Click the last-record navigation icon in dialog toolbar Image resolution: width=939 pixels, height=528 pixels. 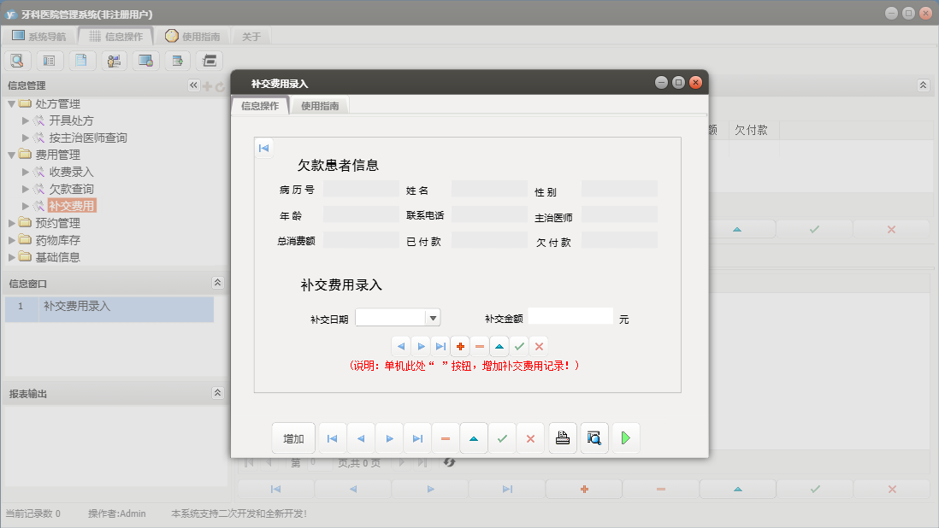tap(417, 437)
